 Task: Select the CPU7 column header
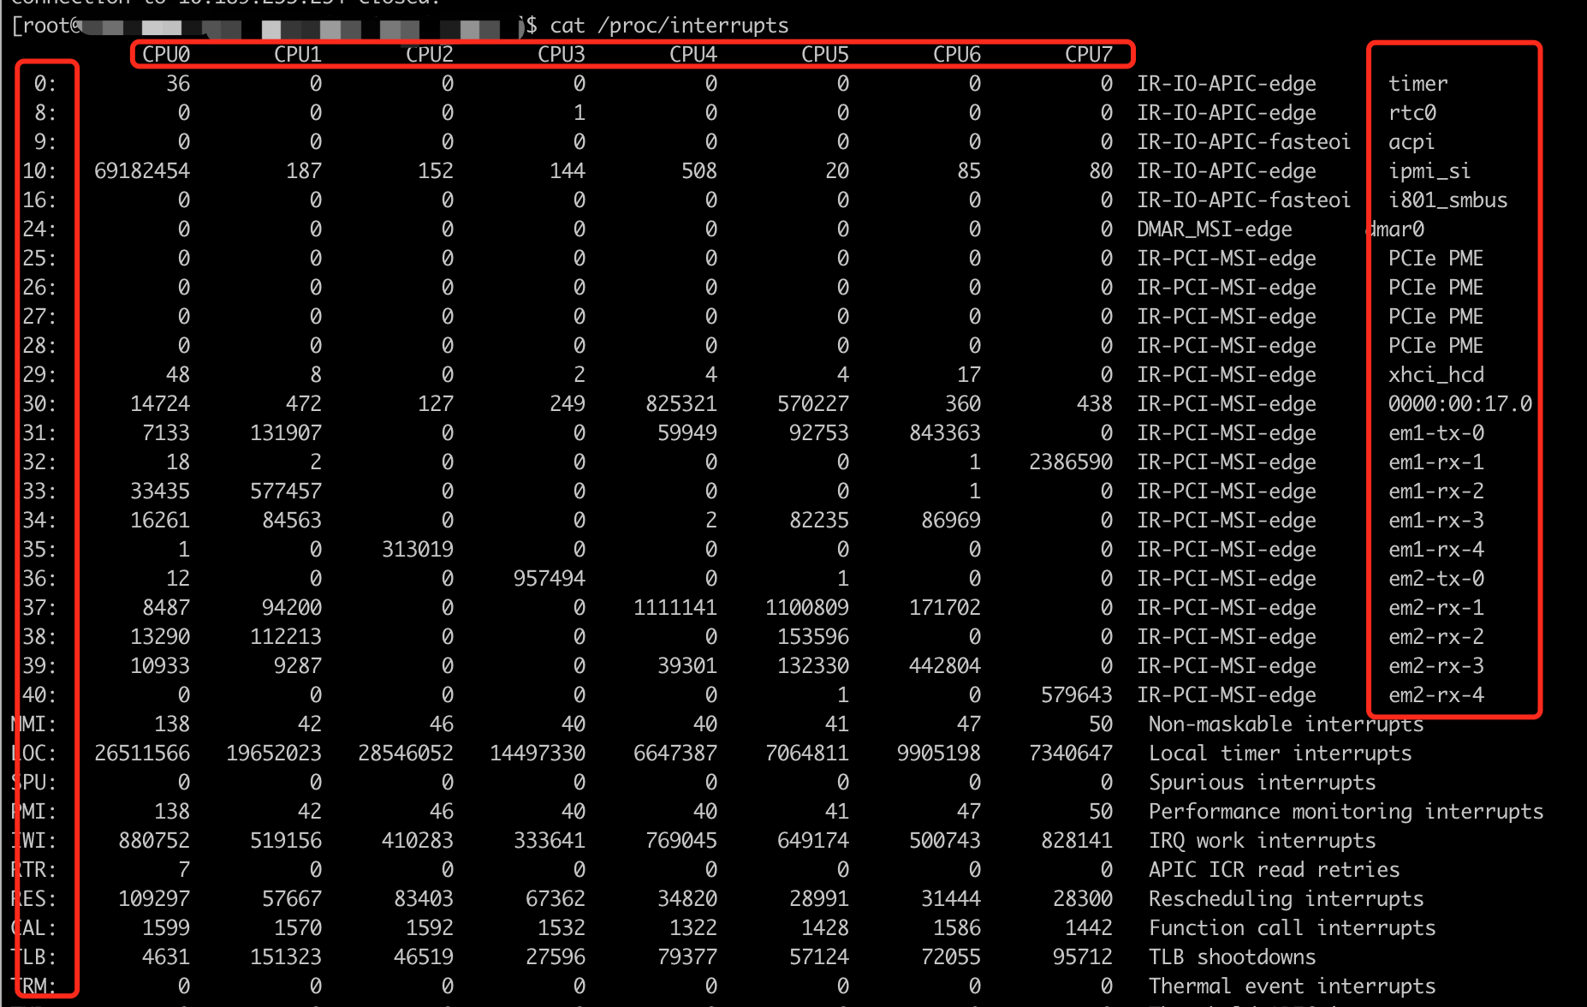click(x=1089, y=53)
